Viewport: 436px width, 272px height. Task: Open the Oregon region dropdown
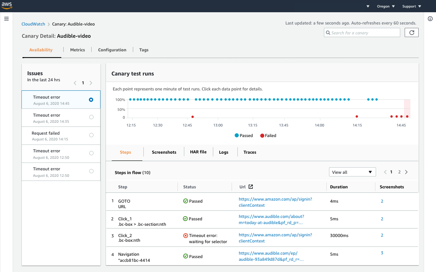(386, 6)
